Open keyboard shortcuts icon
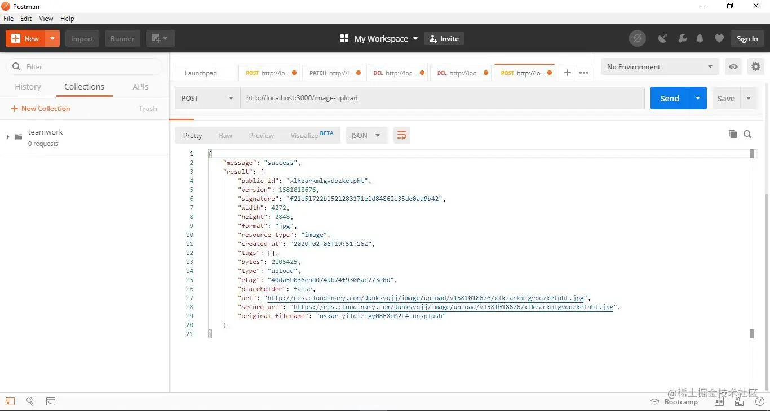Screen dimensions: 770x411 740,402
